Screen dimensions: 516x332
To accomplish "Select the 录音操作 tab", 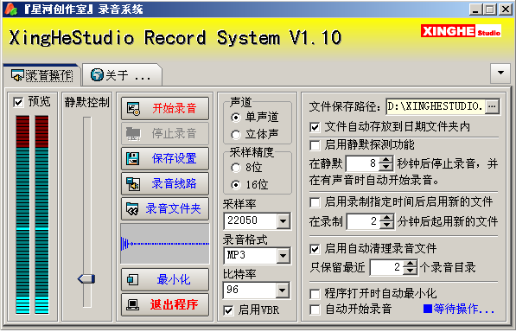I will pyautogui.click(x=42, y=75).
